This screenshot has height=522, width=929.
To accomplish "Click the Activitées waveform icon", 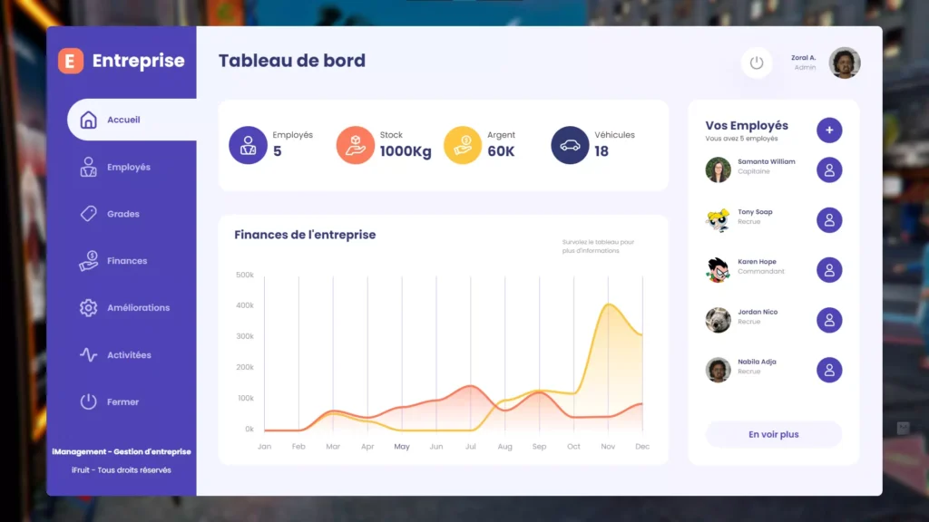I will pos(88,354).
